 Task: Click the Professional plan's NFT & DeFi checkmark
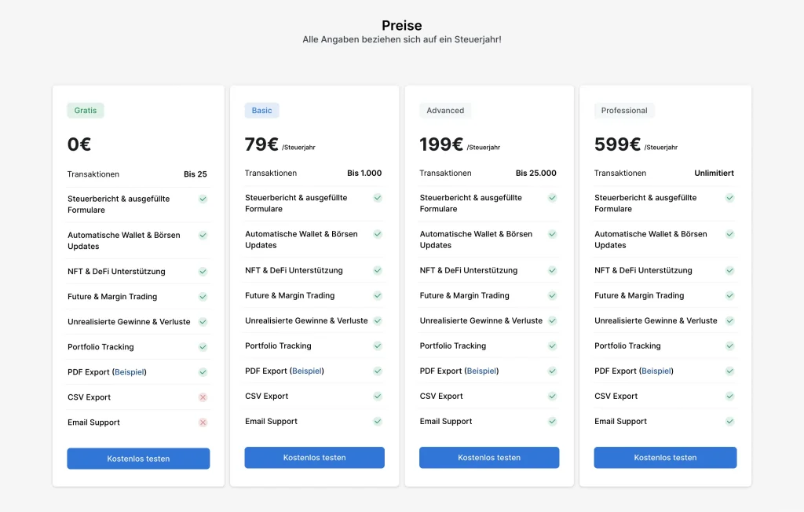[729, 270]
